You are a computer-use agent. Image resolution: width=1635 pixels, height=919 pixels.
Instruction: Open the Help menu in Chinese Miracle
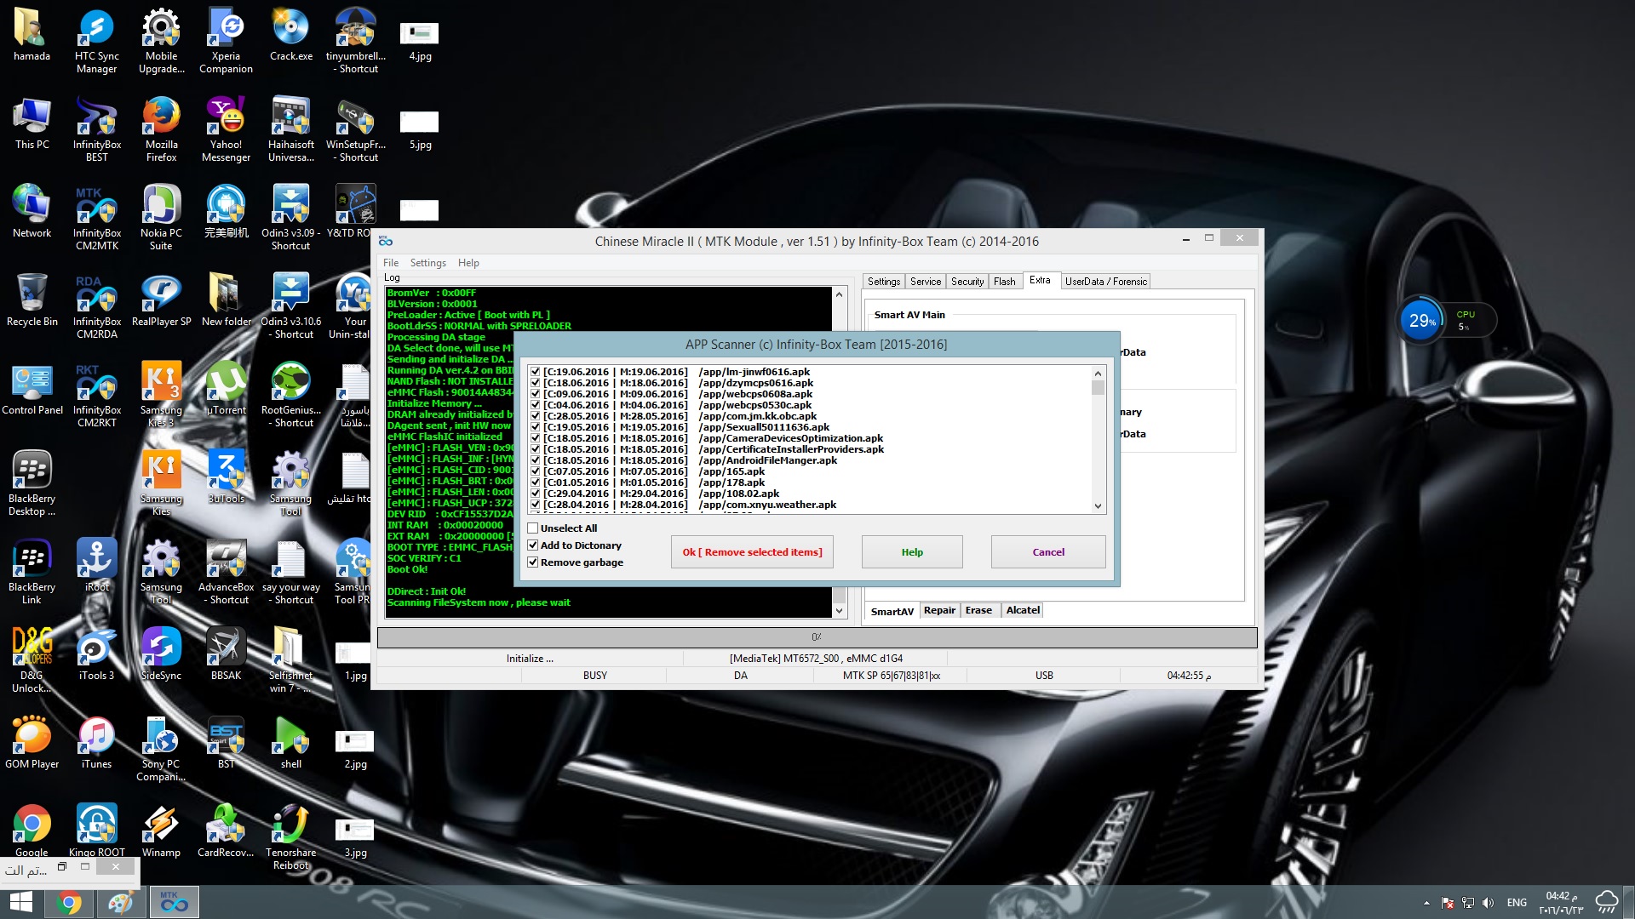pos(468,263)
